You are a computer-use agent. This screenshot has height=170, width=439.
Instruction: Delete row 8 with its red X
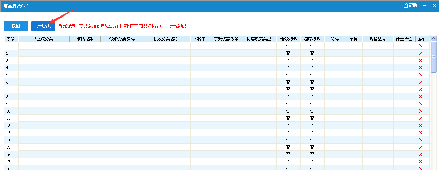point(420,97)
